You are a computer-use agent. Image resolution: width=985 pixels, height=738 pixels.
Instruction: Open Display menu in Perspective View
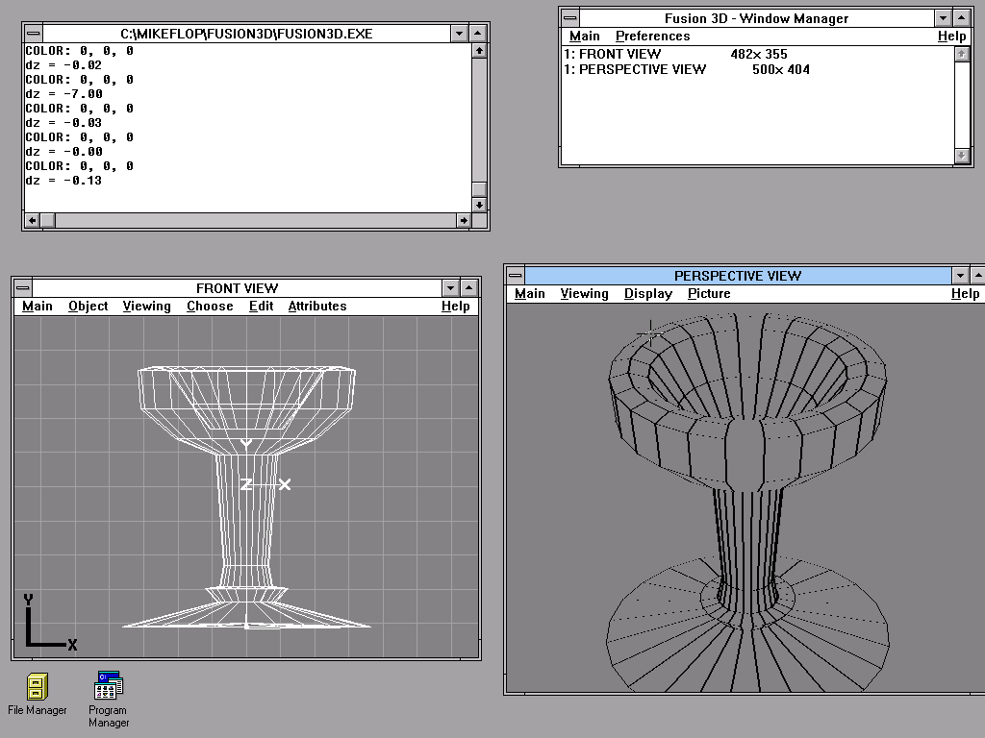click(648, 294)
